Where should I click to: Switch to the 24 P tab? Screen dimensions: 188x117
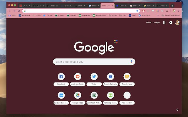[25, 6]
